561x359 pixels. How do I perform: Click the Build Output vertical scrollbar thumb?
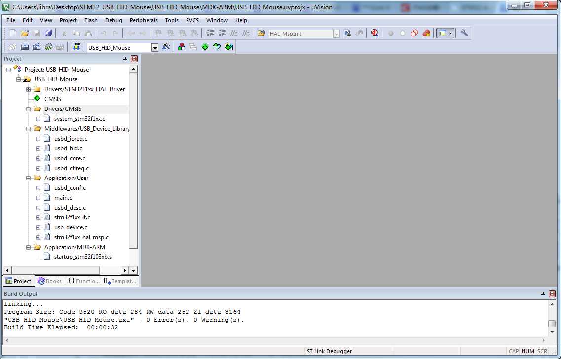[x=552, y=323]
